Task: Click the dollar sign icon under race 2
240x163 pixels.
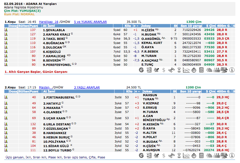Action: (164, 155)
